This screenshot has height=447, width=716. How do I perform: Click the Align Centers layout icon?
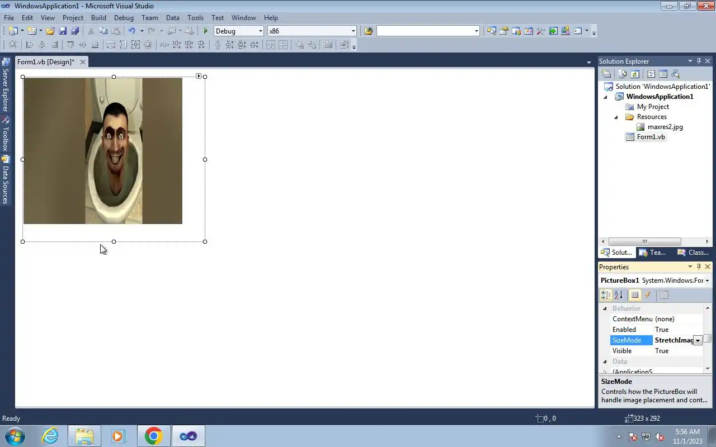pos(42,45)
